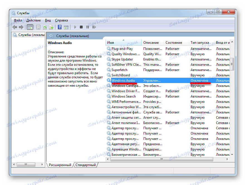Toggle the action pane visibility icon
Screen dimensions: 246x185
click(66, 27)
